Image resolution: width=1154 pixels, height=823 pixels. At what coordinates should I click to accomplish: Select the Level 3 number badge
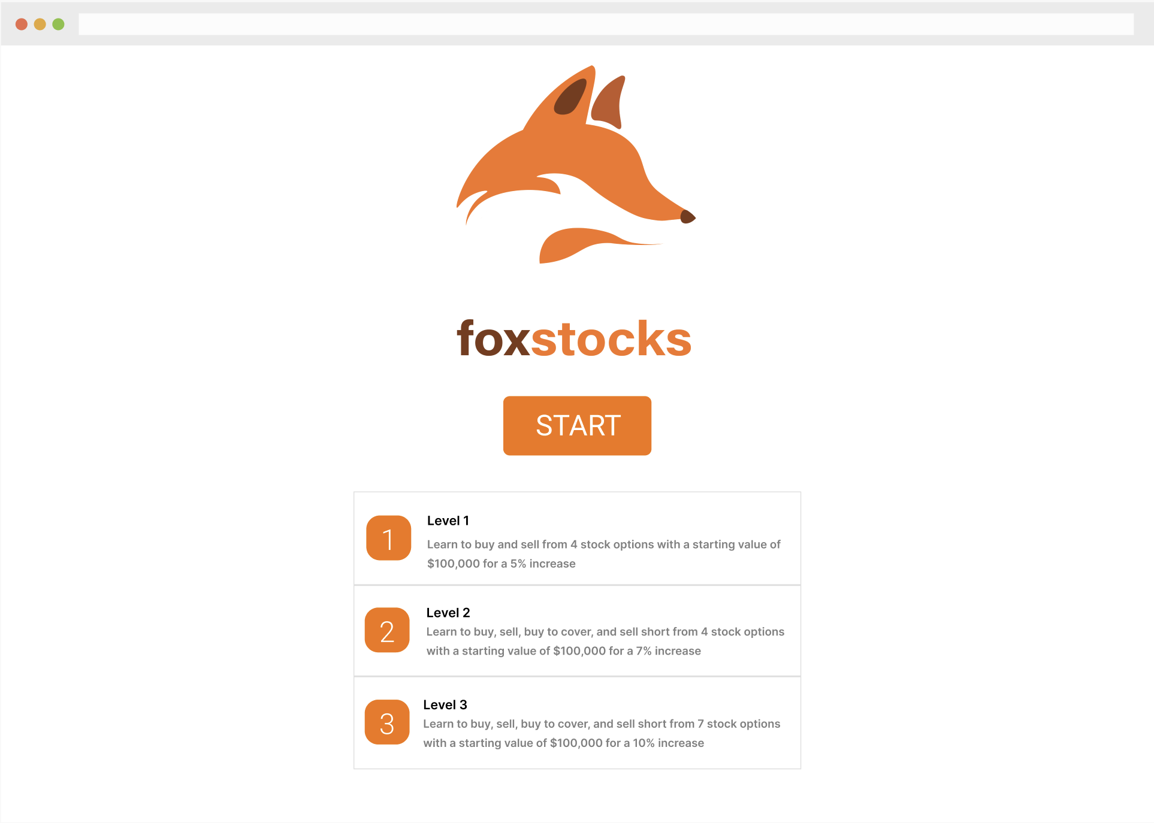387,722
